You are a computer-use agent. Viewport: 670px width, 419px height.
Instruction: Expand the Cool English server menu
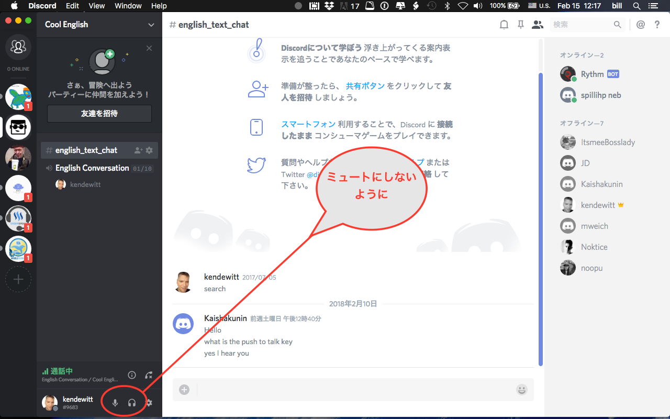151,25
